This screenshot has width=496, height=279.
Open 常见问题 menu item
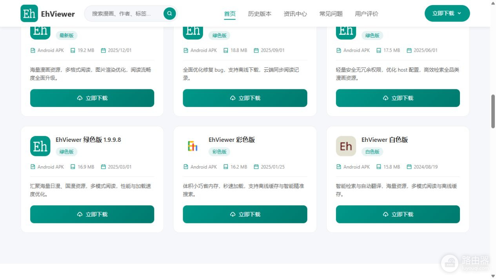pyautogui.click(x=331, y=14)
